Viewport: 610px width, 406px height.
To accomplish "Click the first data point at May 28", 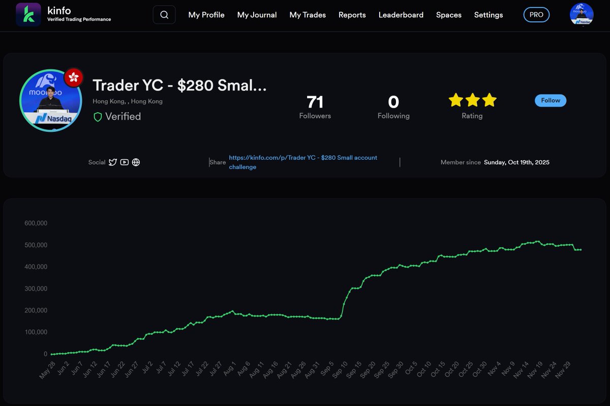I will click(52, 354).
